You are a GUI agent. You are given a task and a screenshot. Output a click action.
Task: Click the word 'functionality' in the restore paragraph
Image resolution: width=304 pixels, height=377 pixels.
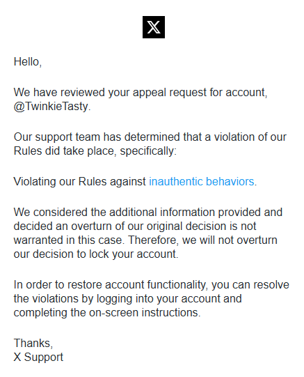click(x=177, y=285)
